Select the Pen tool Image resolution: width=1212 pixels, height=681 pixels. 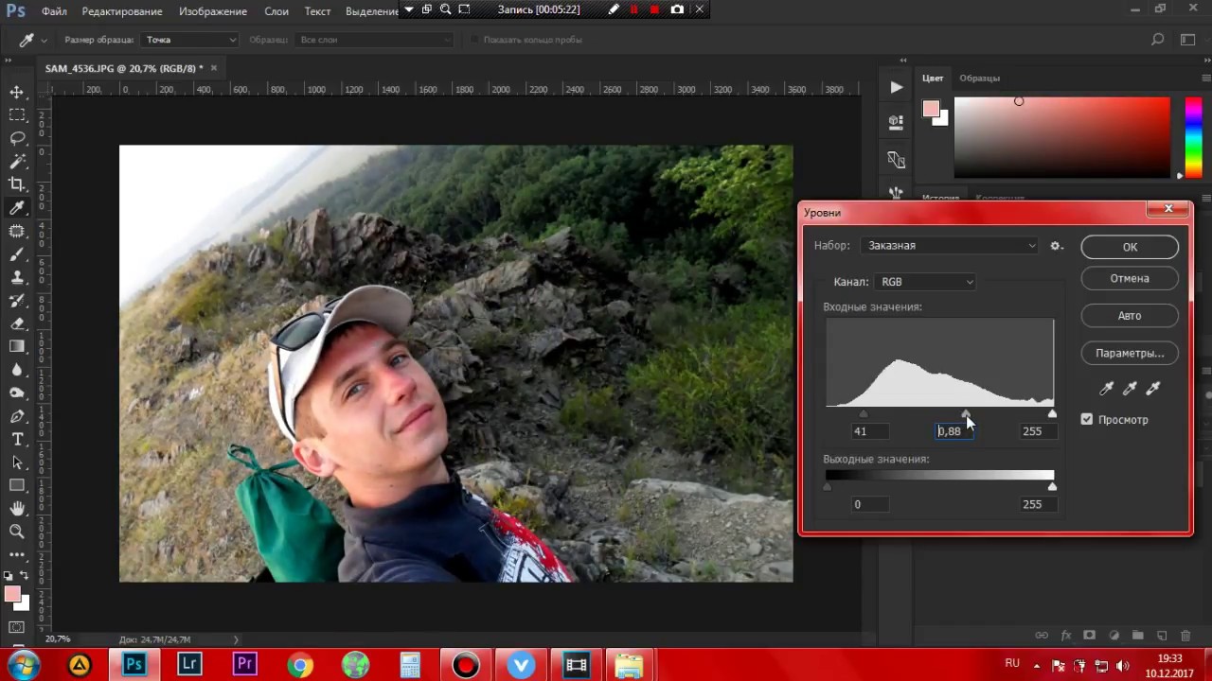pos(17,416)
